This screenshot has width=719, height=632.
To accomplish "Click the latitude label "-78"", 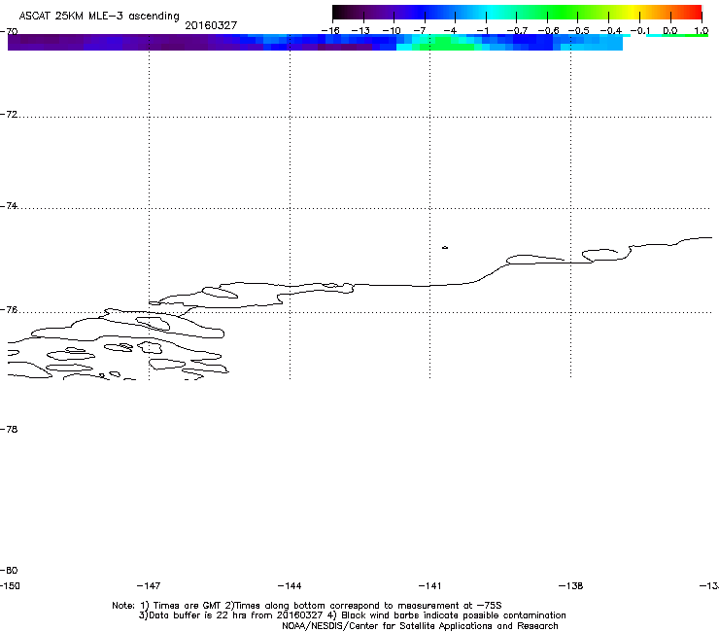I will click(9, 429).
